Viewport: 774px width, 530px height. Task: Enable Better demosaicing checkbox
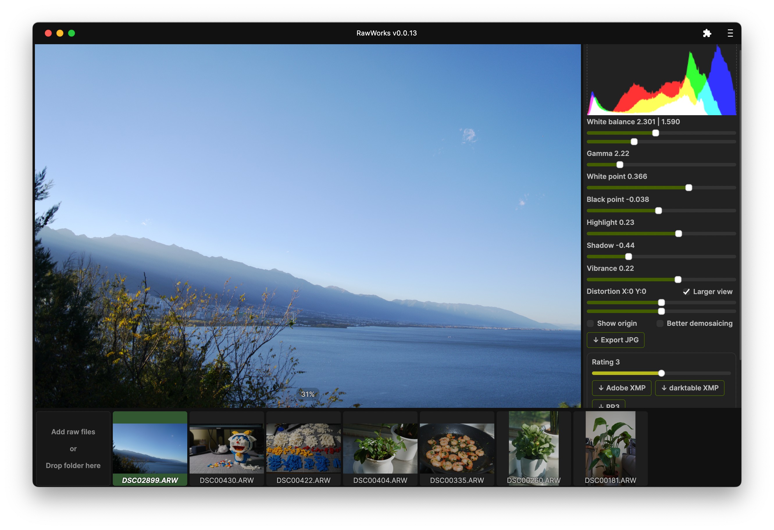[659, 323]
